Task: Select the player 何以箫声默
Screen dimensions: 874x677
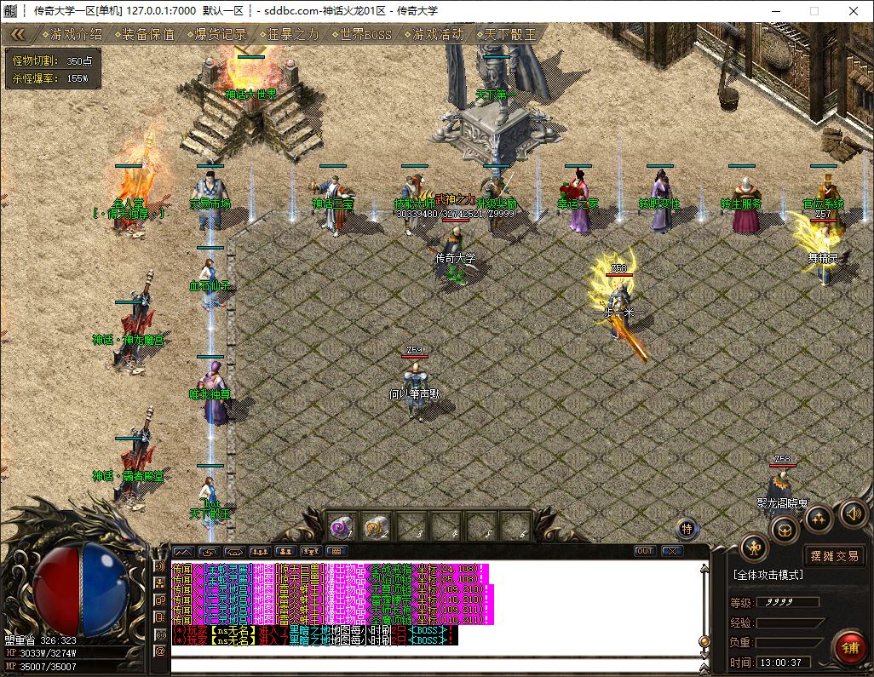Action: [415, 390]
